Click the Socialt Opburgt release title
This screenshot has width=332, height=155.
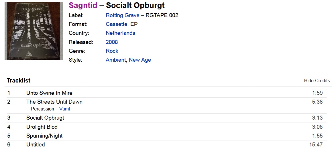pyautogui.click(x=135, y=5)
